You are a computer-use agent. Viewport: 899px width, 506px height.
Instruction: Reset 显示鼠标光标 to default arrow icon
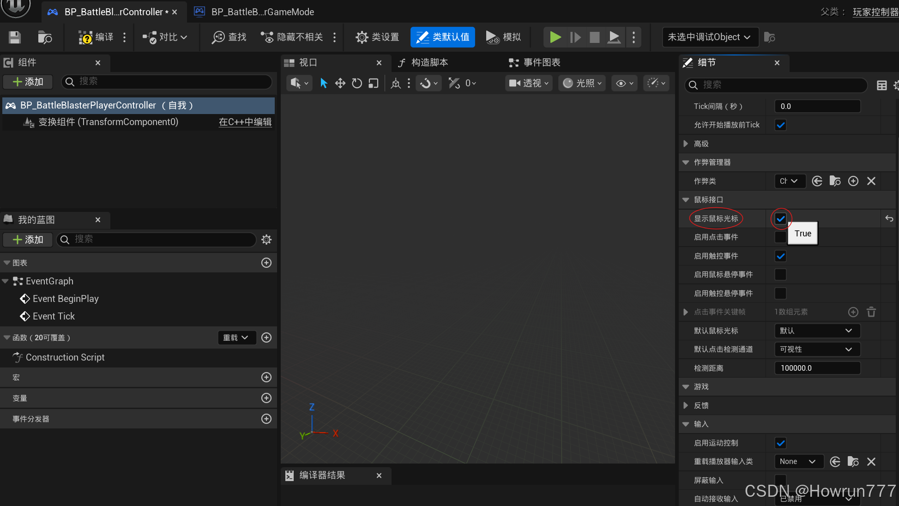(x=889, y=218)
